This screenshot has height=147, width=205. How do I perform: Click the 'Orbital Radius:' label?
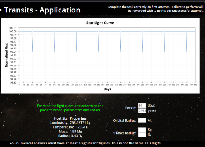(x=125, y=121)
